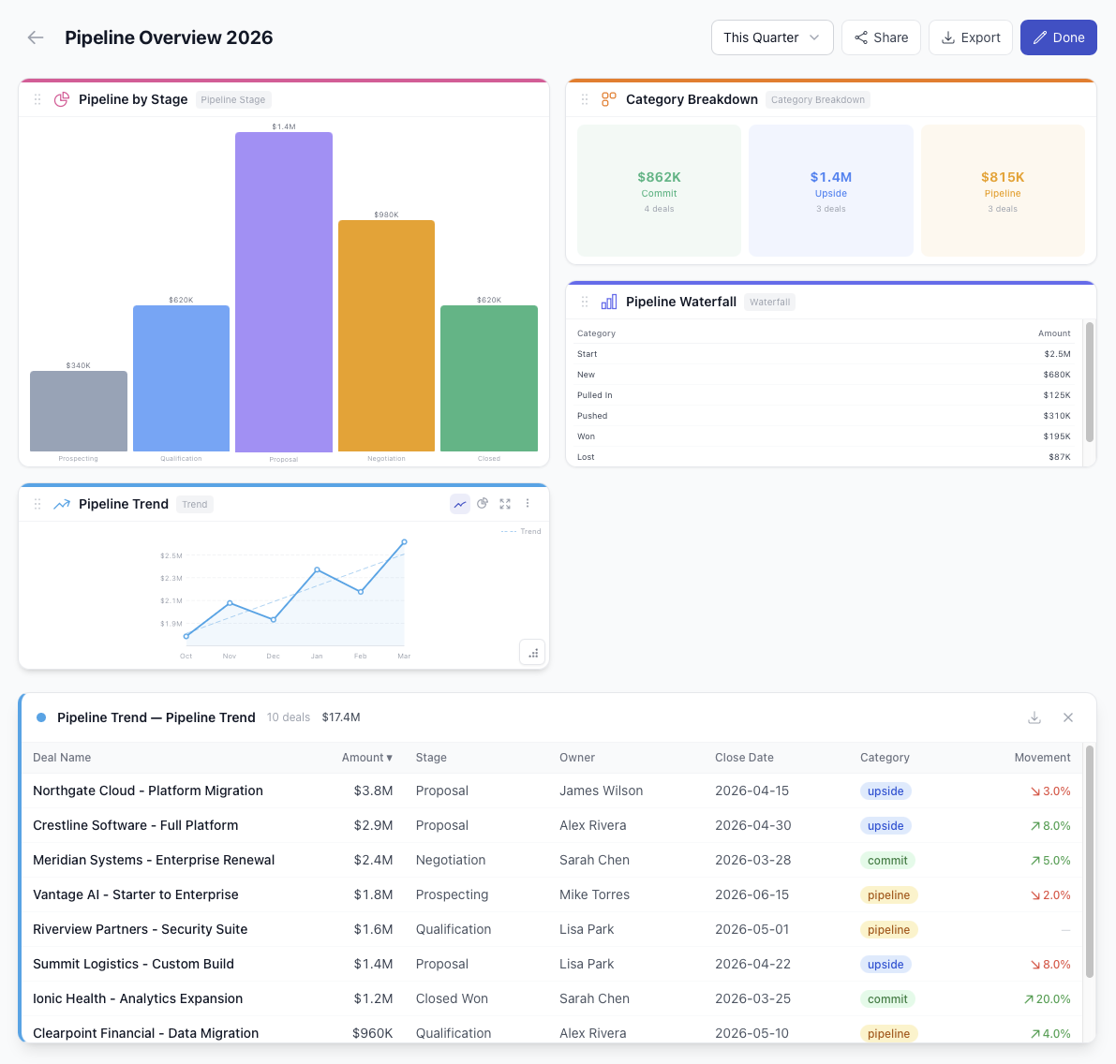Screen dimensions: 1116x1064
Task: Grab the Pipeline by Stage drag handle
Action: click(x=37, y=99)
